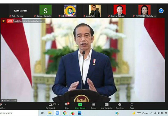Click the green Share Screen button
Viewport: 168px width, 116px height.
pyautogui.click(x=80, y=106)
